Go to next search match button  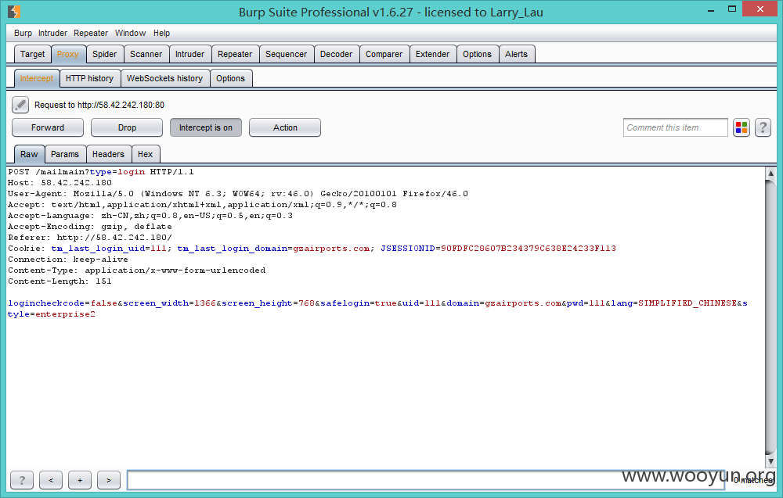[109, 480]
